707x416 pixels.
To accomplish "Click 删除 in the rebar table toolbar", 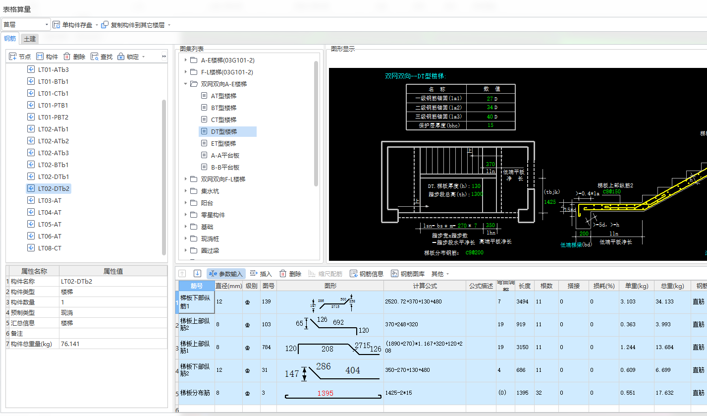I will click(x=290, y=274).
